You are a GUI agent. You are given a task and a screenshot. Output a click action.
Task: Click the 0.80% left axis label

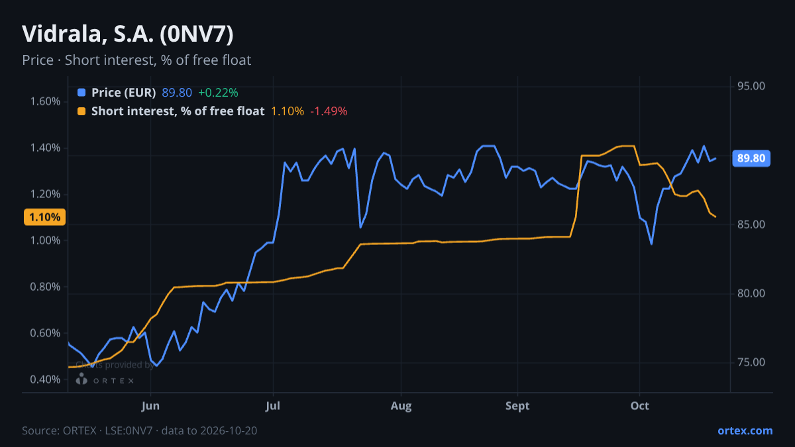pyautogui.click(x=45, y=287)
